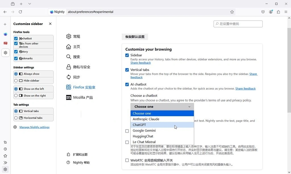Open the AI chatbot sparkle sidebar icon

5,163
